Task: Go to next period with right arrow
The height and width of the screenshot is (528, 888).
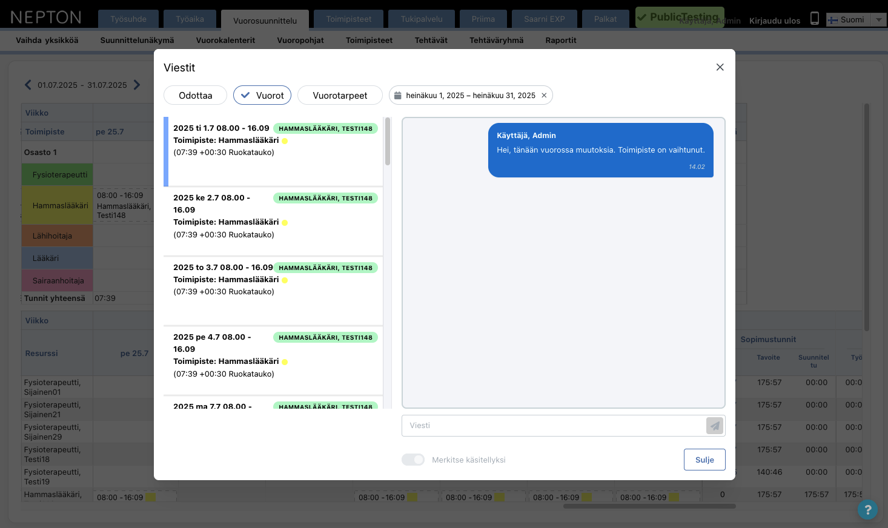Action: (137, 85)
